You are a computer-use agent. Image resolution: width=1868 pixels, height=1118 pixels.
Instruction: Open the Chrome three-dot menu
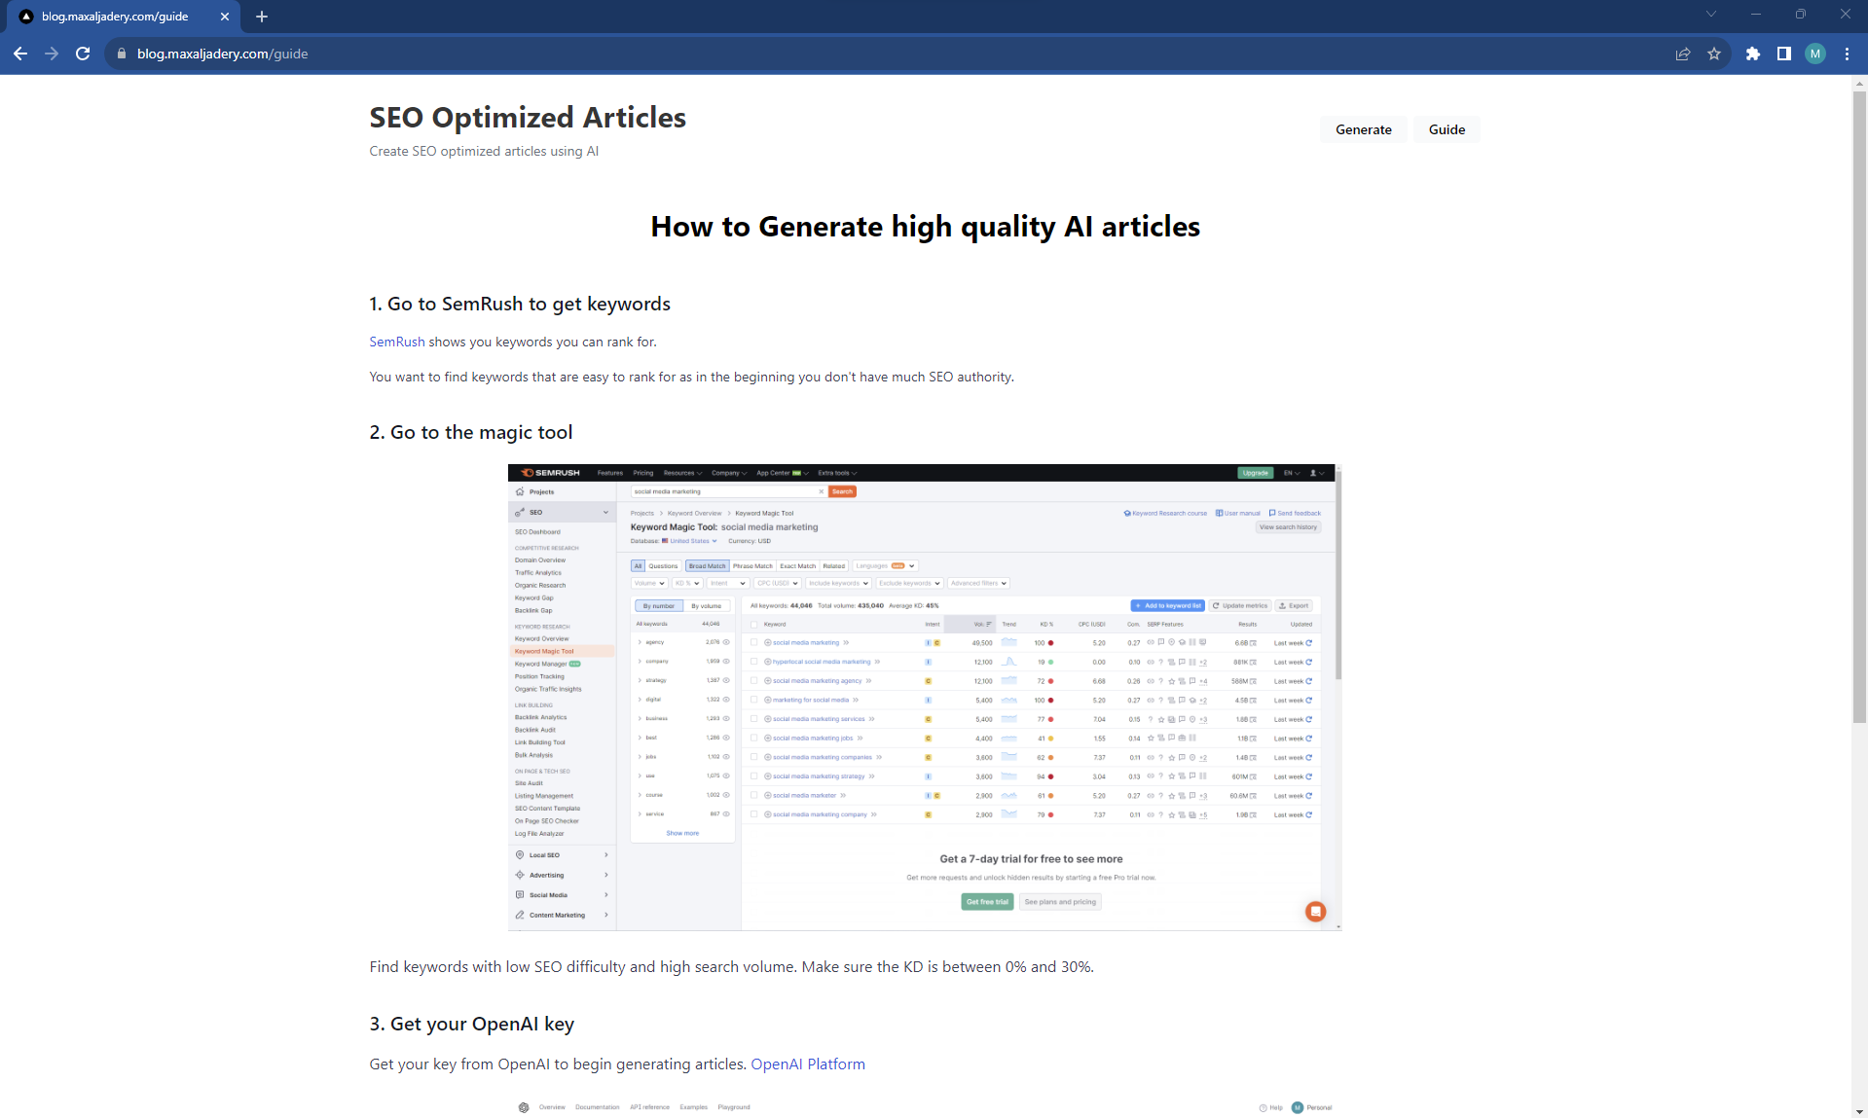[1847, 54]
